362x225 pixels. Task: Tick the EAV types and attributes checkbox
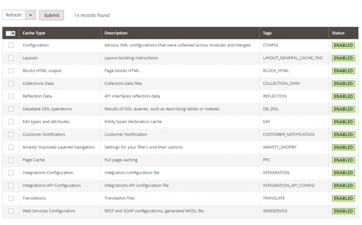coord(11,122)
